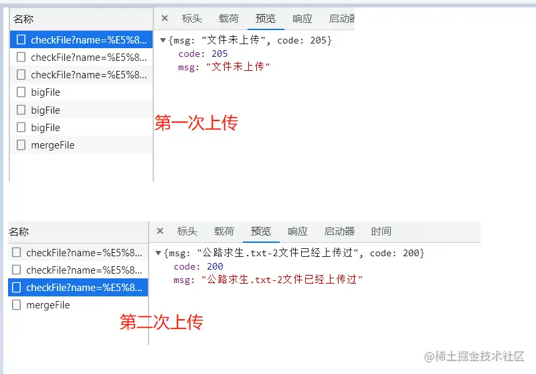Click the summary line ending with code: 200}
The width and height of the screenshot is (536, 374).
[294, 254]
